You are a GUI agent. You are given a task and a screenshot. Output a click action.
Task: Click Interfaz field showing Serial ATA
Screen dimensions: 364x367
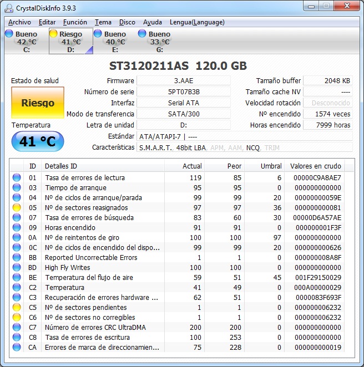[x=184, y=103]
